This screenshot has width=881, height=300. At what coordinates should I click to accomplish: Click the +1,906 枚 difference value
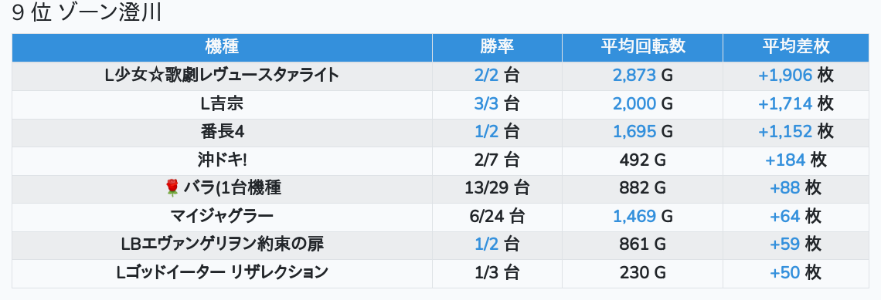[x=795, y=76]
